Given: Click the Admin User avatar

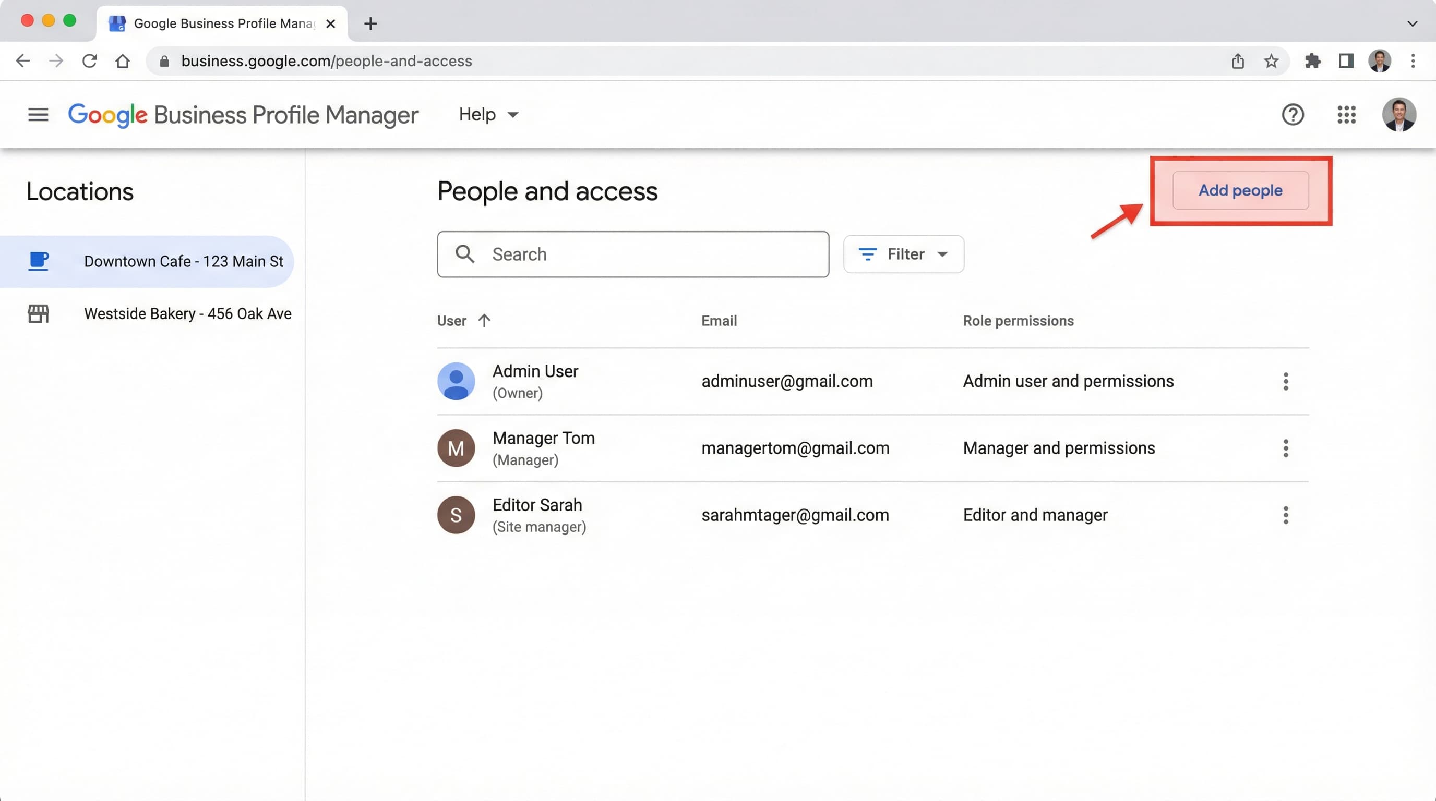Looking at the screenshot, I should click(456, 382).
